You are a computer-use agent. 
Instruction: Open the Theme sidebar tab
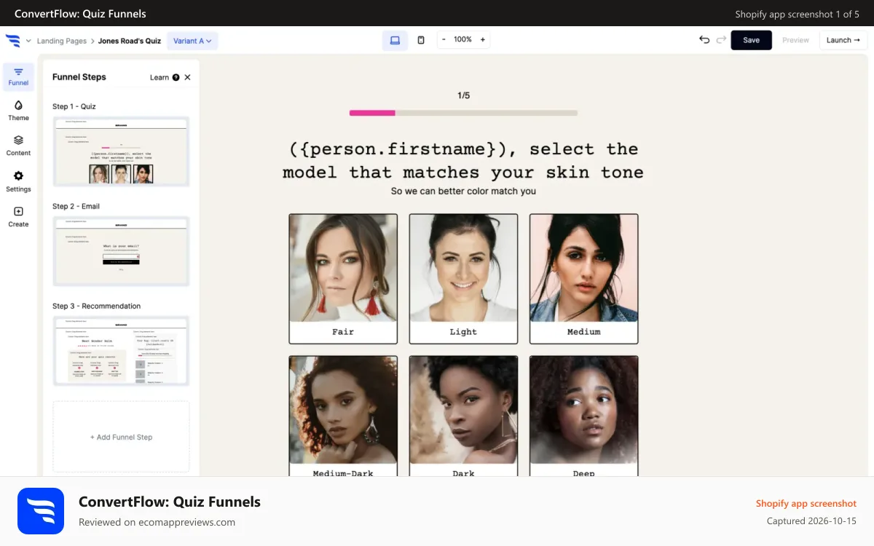pyautogui.click(x=18, y=111)
